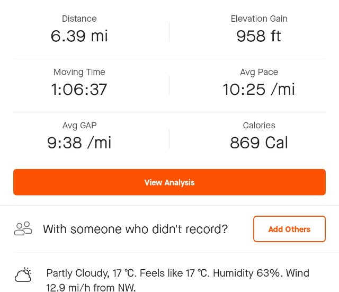The image size is (339, 292).
Task: Click the wind speed '12.9 mi/h from NW' text
Action: pos(91,288)
